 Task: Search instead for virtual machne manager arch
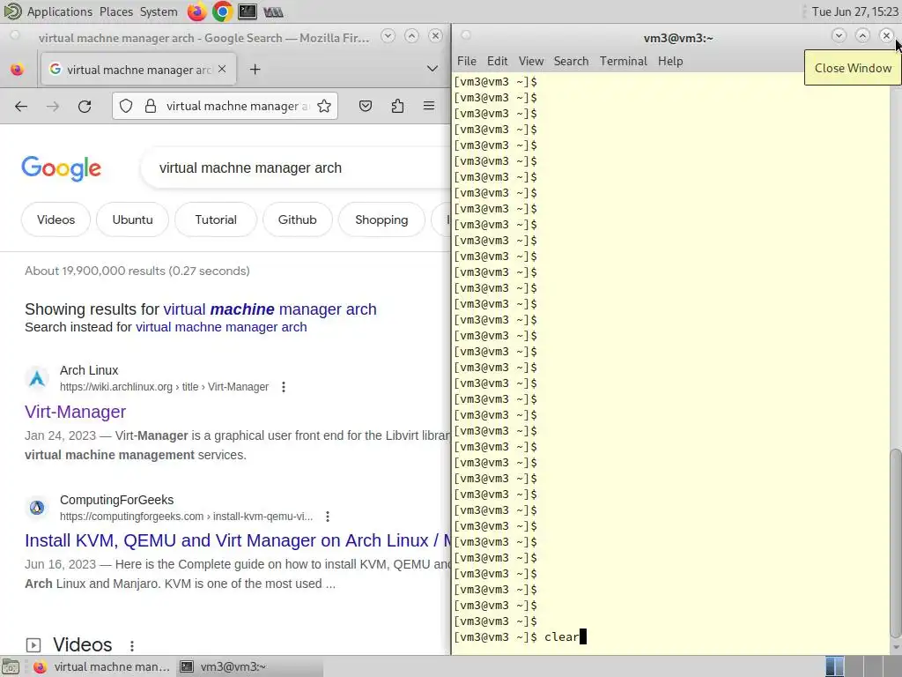221,327
